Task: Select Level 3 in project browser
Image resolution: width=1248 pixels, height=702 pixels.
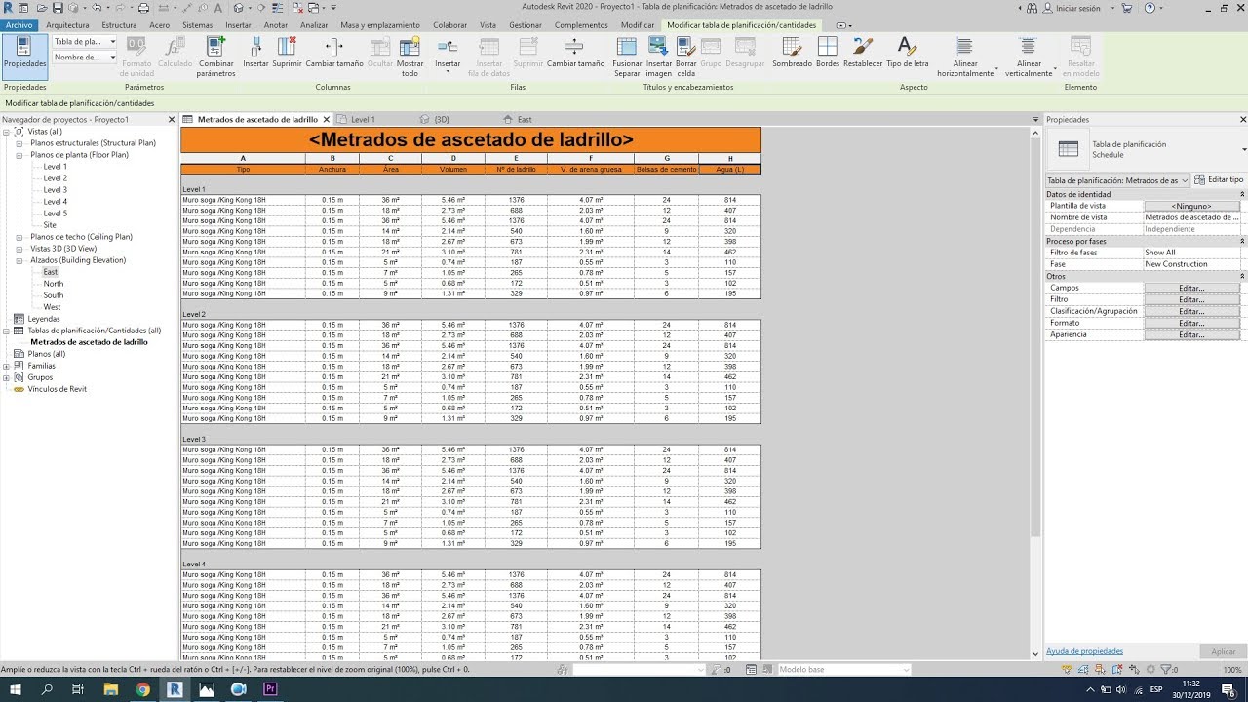Action: tap(56, 190)
